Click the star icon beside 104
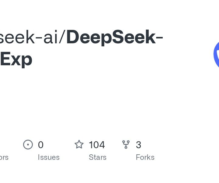The image size is (219, 183). tap(79, 144)
